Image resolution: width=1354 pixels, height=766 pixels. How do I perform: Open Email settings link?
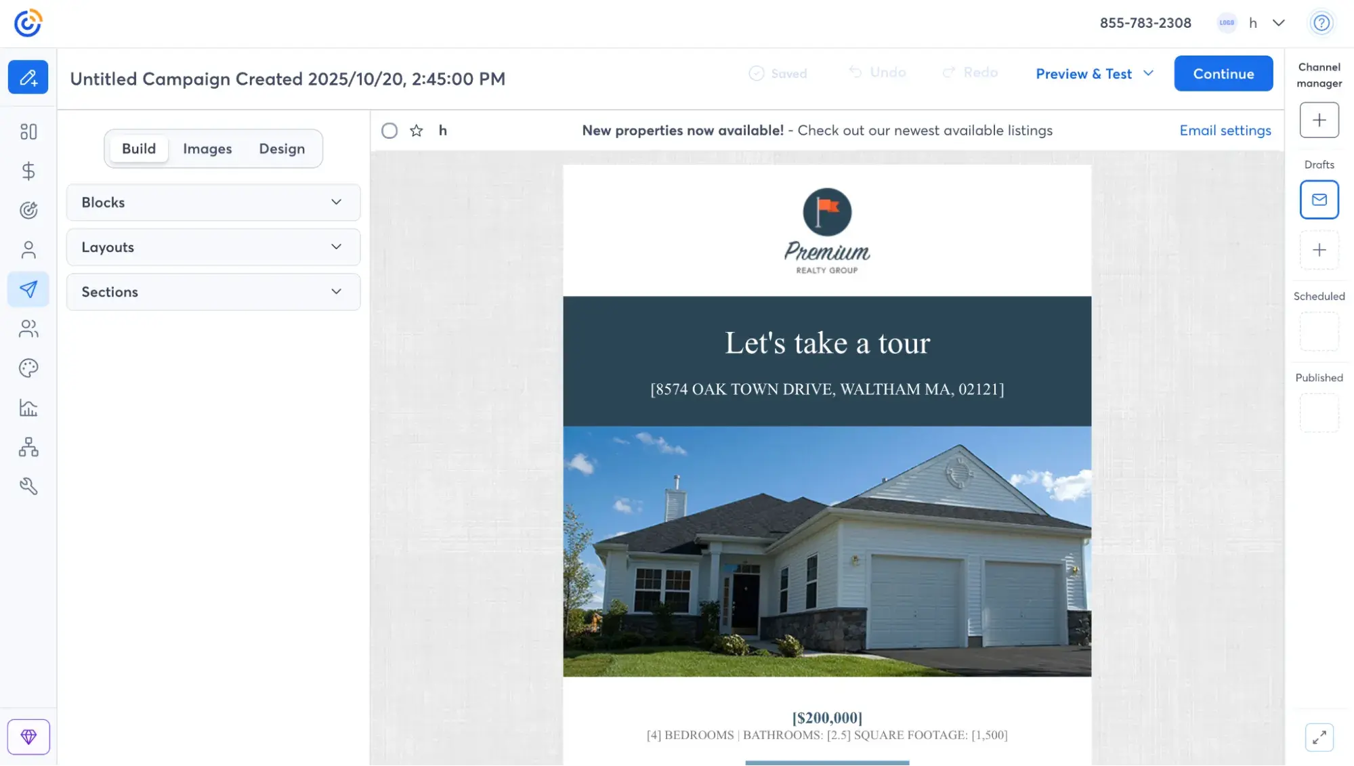point(1225,131)
